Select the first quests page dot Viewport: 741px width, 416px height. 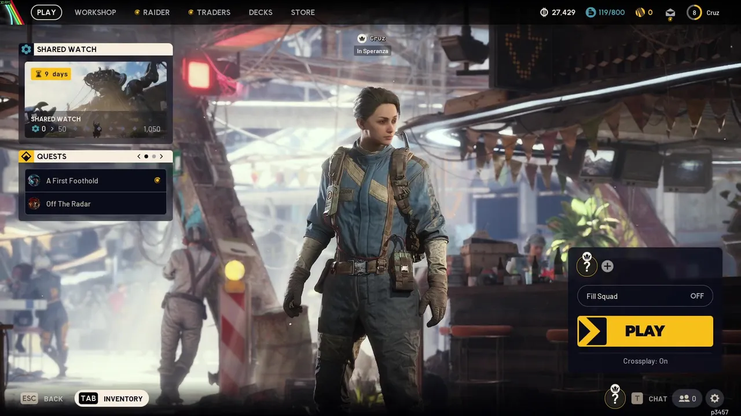point(146,157)
